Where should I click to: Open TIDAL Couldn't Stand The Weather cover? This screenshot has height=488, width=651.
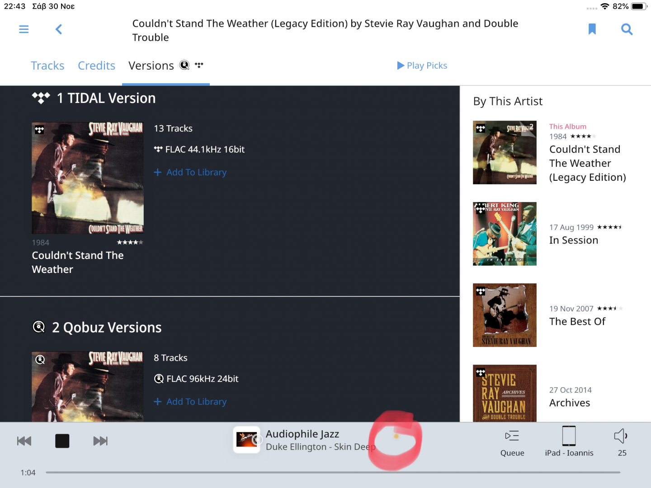88,178
